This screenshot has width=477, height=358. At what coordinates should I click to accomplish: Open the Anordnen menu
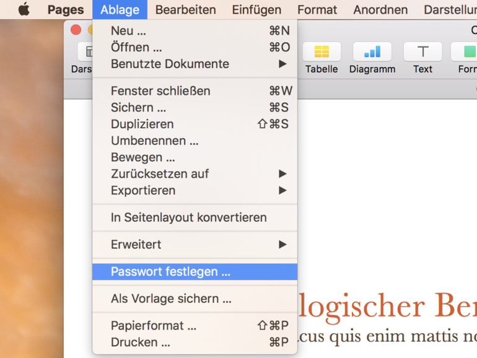380,10
